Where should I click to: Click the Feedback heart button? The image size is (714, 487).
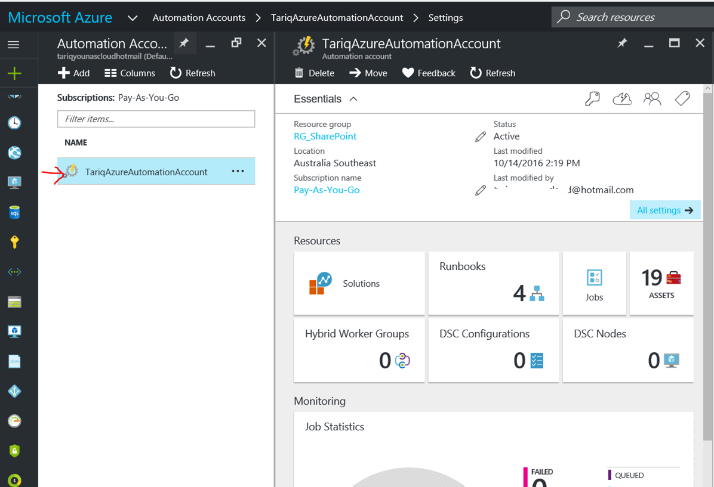pyautogui.click(x=429, y=73)
